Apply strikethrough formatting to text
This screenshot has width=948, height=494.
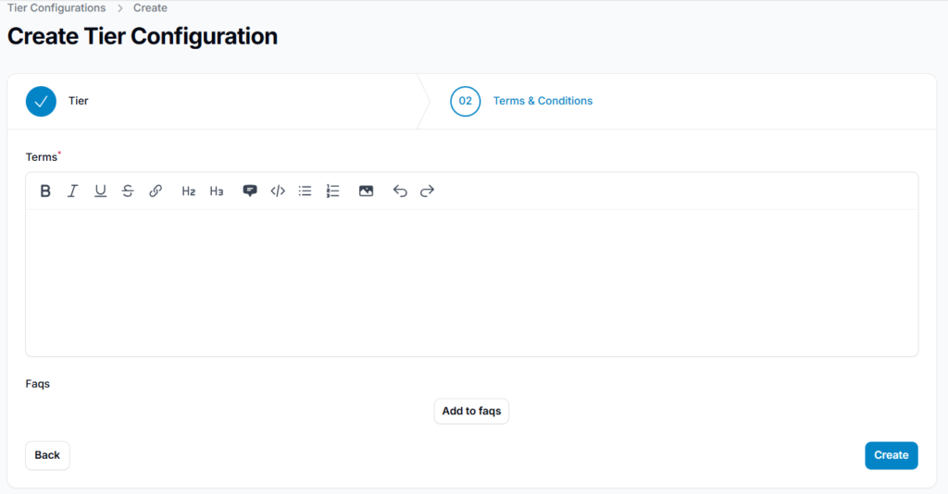[128, 191]
